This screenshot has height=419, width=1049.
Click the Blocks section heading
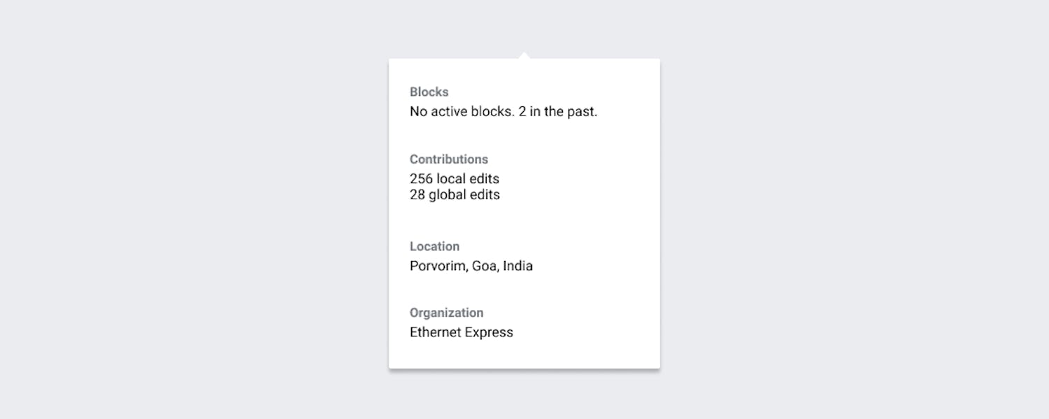coord(429,92)
